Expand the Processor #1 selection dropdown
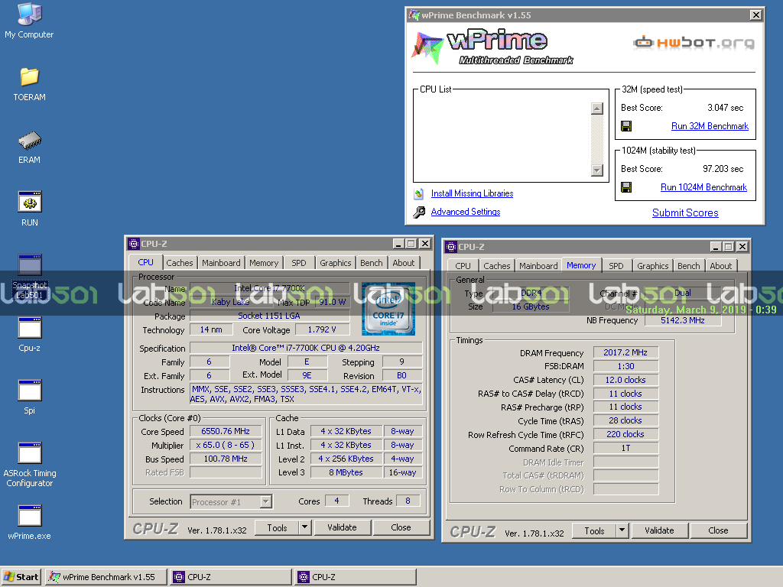The height and width of the screenshot is (587, 783). (266, 501)
